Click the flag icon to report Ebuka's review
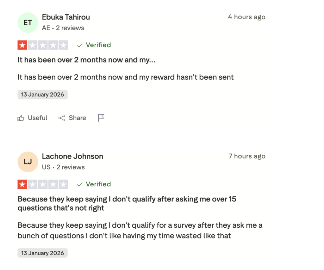 click(x=101, y=117)
